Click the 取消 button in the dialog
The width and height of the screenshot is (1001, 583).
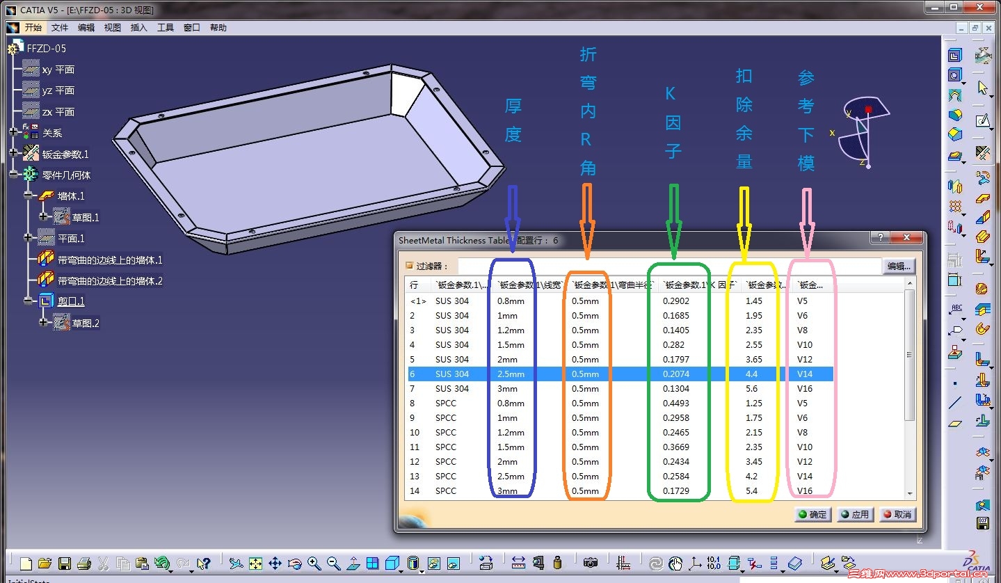click(897, 515)
